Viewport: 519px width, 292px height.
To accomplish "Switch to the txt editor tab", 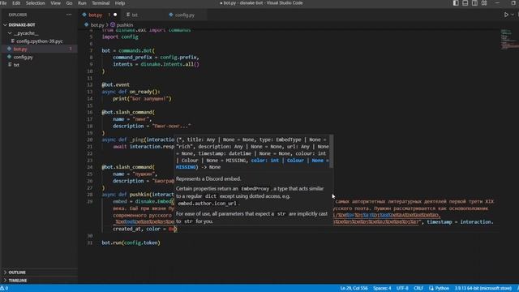I will 135,15.
